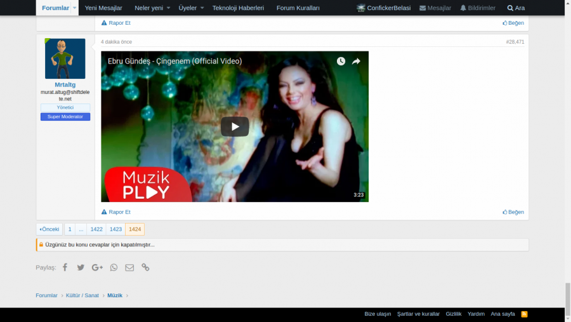Open Neler yeni menu item
The image size is (571, 322).
tap(149, 8)
